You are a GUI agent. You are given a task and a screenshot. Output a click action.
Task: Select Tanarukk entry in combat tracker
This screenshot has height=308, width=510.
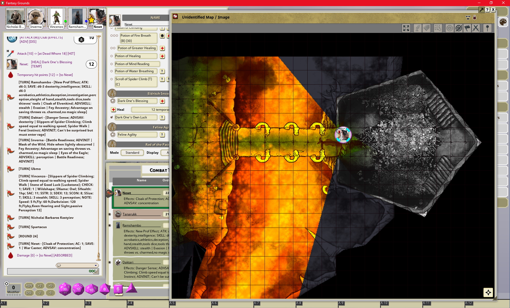pyautogui.click(x=141, y=214)
